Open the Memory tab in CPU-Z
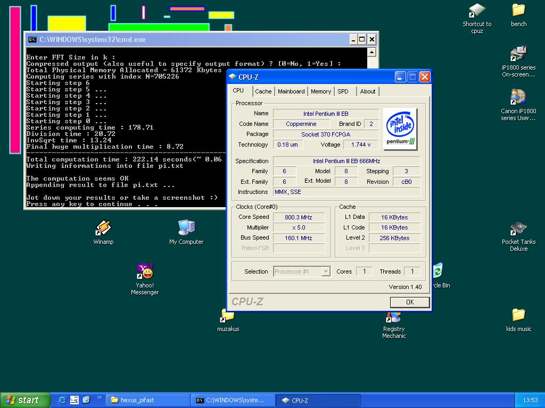545x408 pixels. (x=320, y=91)
